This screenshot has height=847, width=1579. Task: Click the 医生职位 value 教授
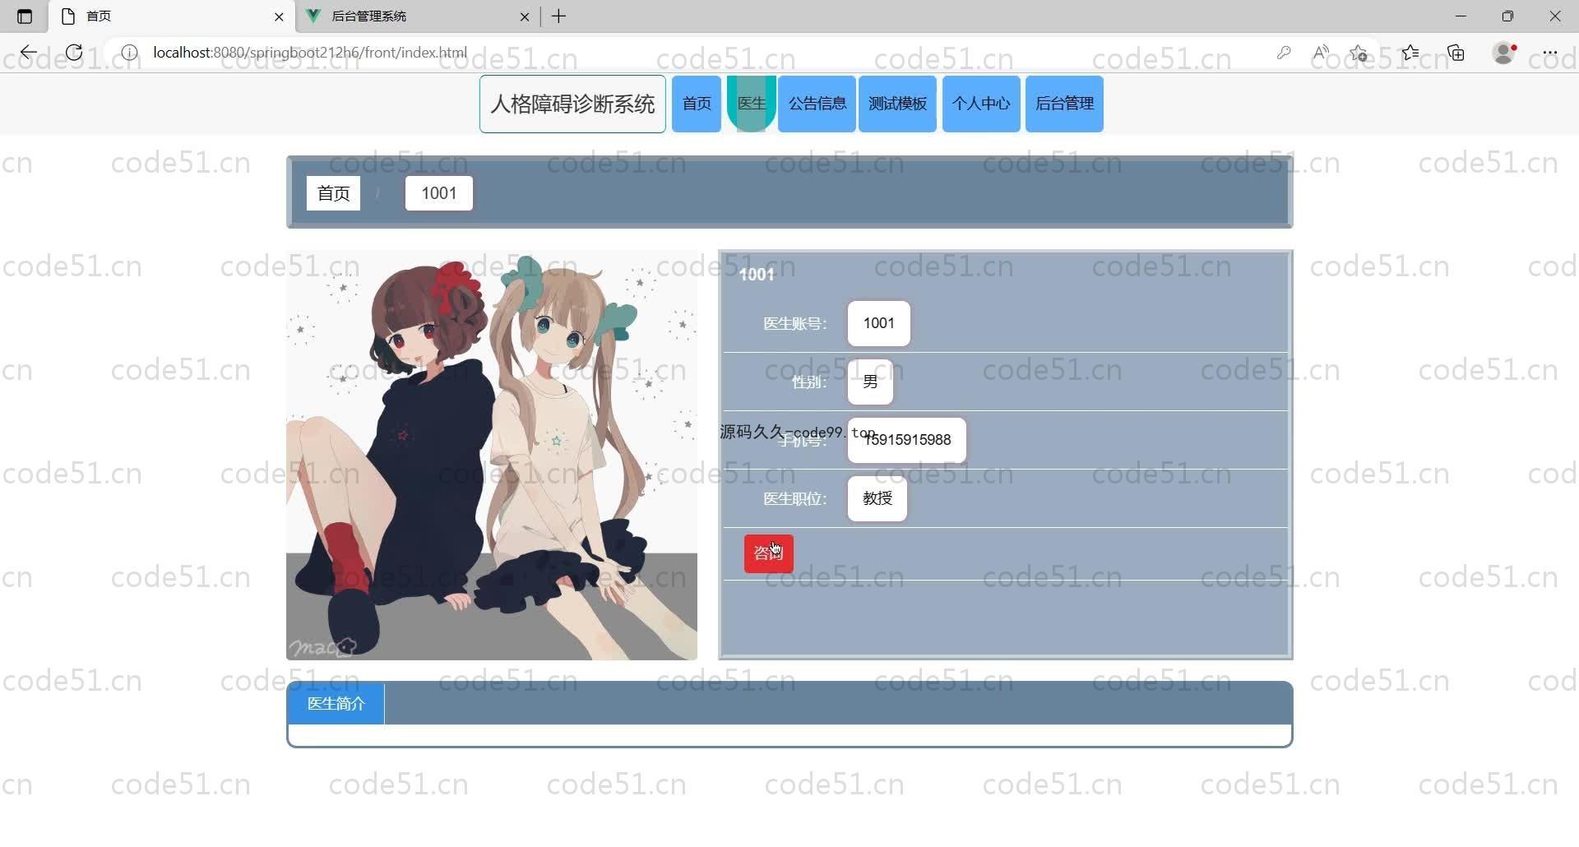point(877,498)
